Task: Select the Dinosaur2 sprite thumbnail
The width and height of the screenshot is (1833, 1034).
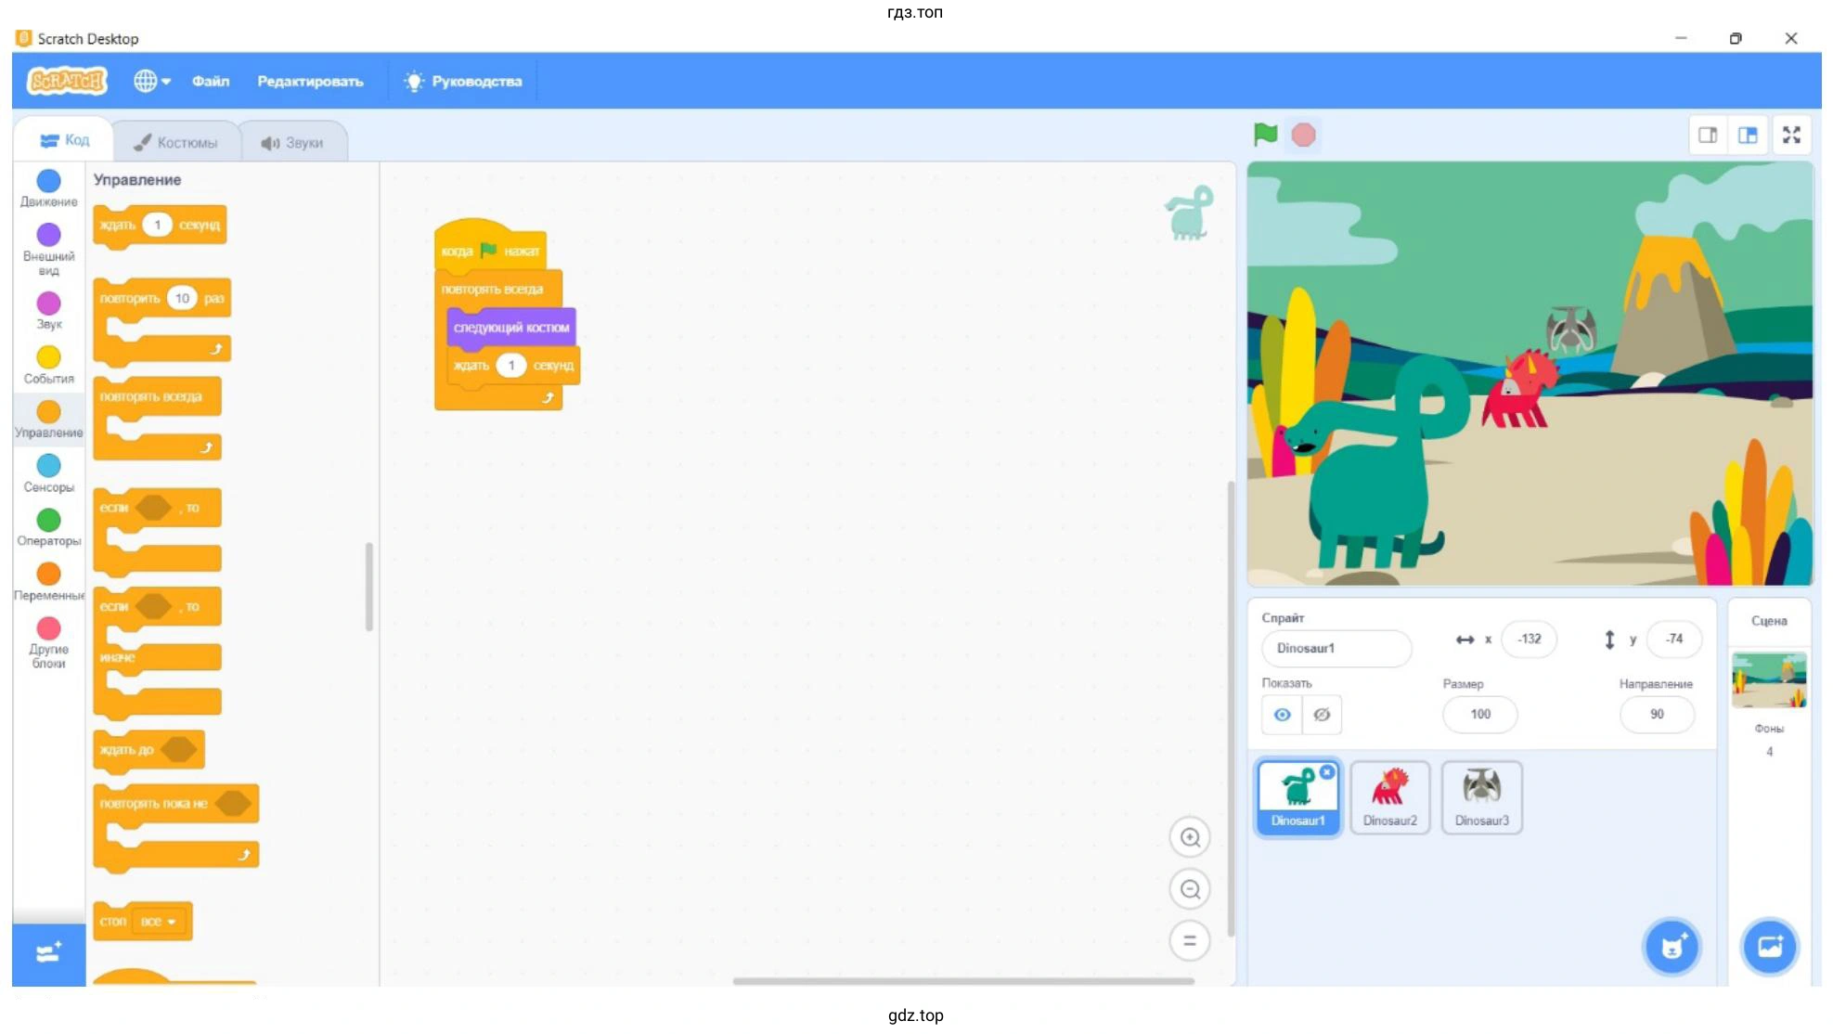Action: click(x=1389, y=796)
